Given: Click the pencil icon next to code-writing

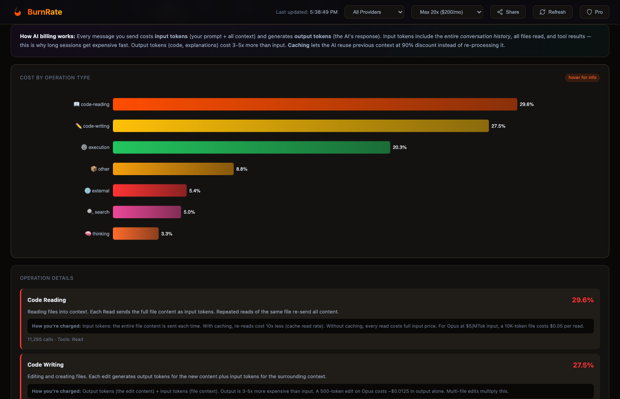Looking at the screenshot, I should pos(78,125).
